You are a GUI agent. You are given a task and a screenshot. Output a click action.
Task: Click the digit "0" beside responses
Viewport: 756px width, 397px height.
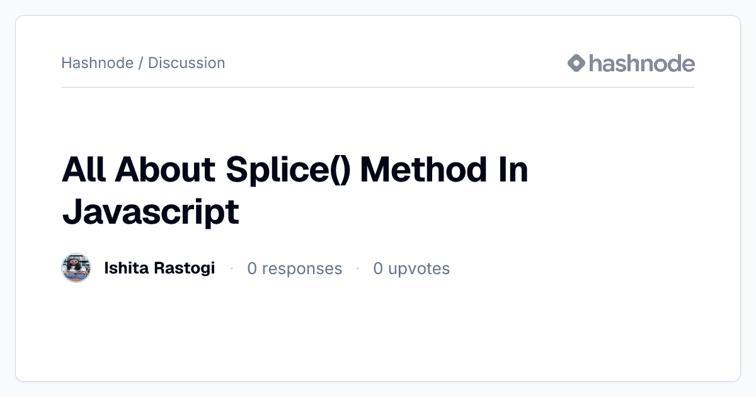pyautogui.click(x=252, y=269)
